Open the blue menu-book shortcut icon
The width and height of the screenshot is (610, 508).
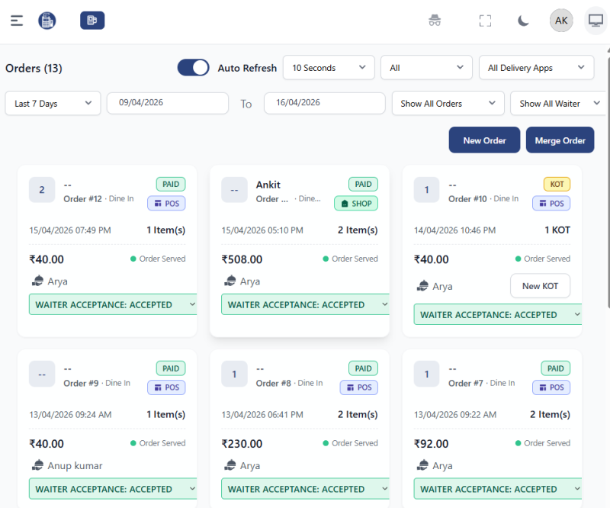pos(92,21)
